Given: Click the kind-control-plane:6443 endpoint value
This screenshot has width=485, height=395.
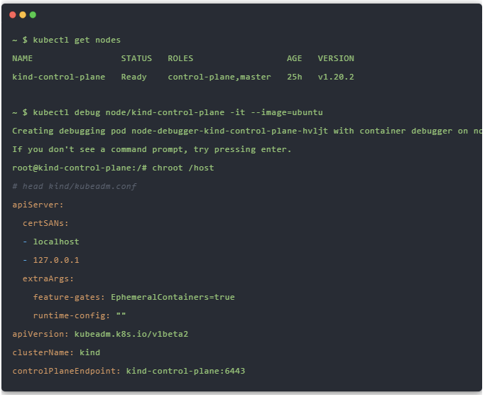Looking at the screenshot, I should 185,371.
